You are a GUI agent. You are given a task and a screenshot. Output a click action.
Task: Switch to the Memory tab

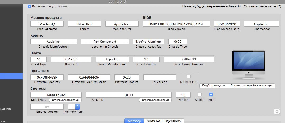pyautogui.click(x=134, y=121)
